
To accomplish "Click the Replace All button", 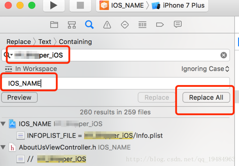I will [206, 98].
